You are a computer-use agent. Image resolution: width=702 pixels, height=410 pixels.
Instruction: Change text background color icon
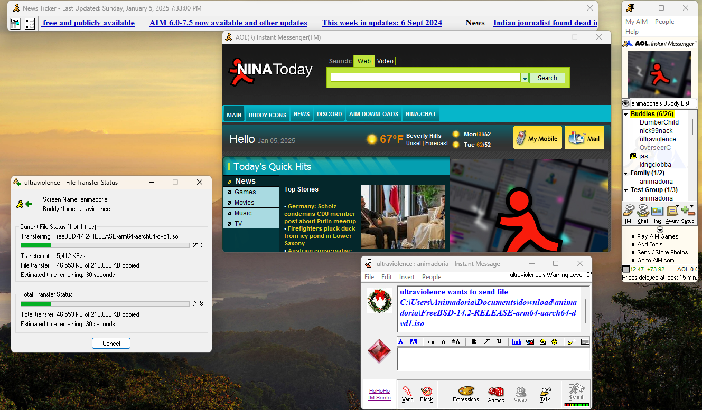point(414,342)
